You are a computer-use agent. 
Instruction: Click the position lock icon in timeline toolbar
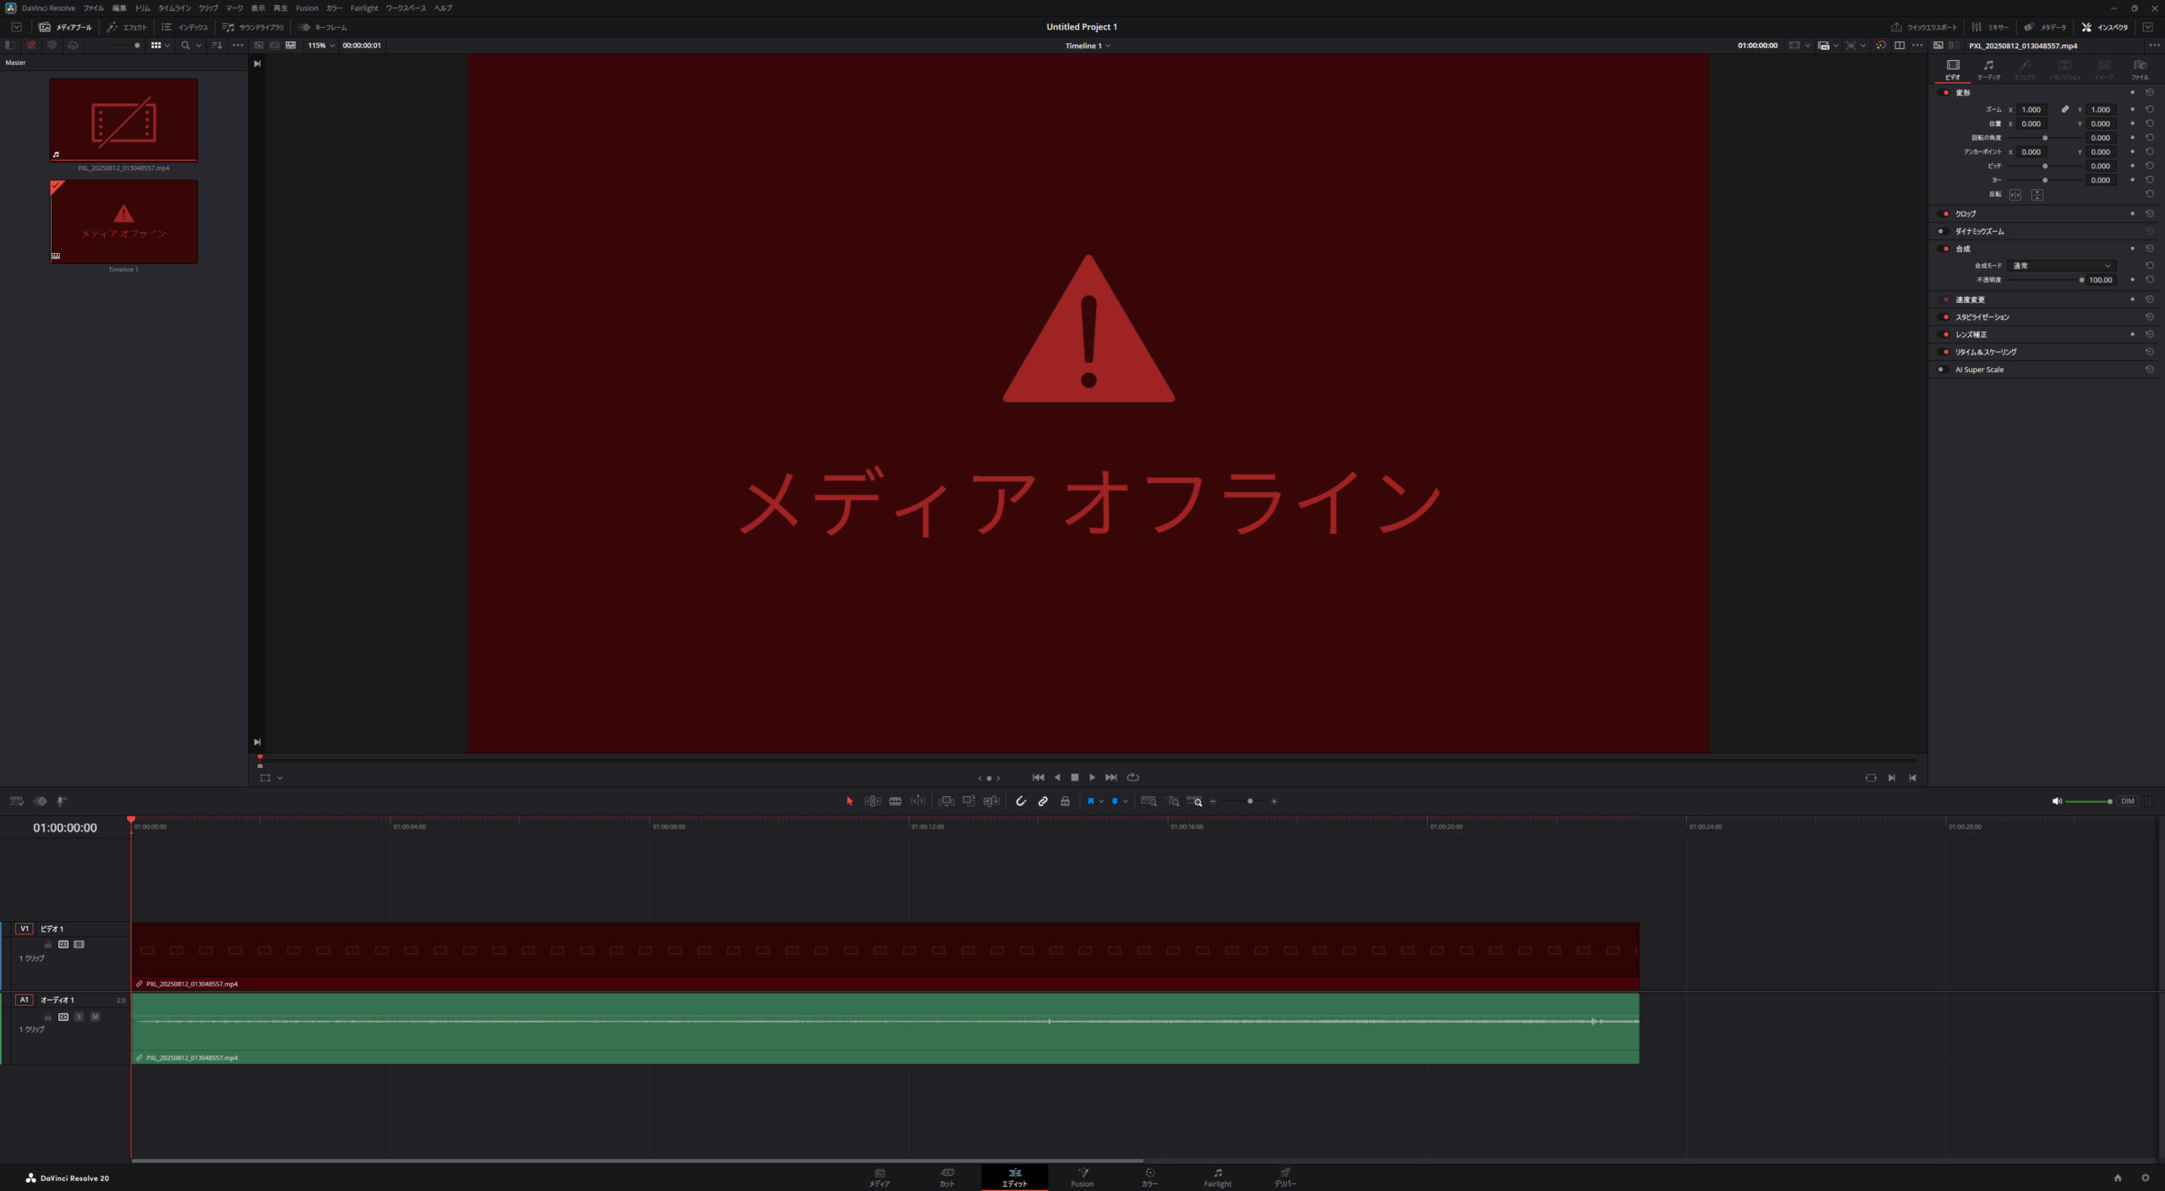coord(1065,801)
